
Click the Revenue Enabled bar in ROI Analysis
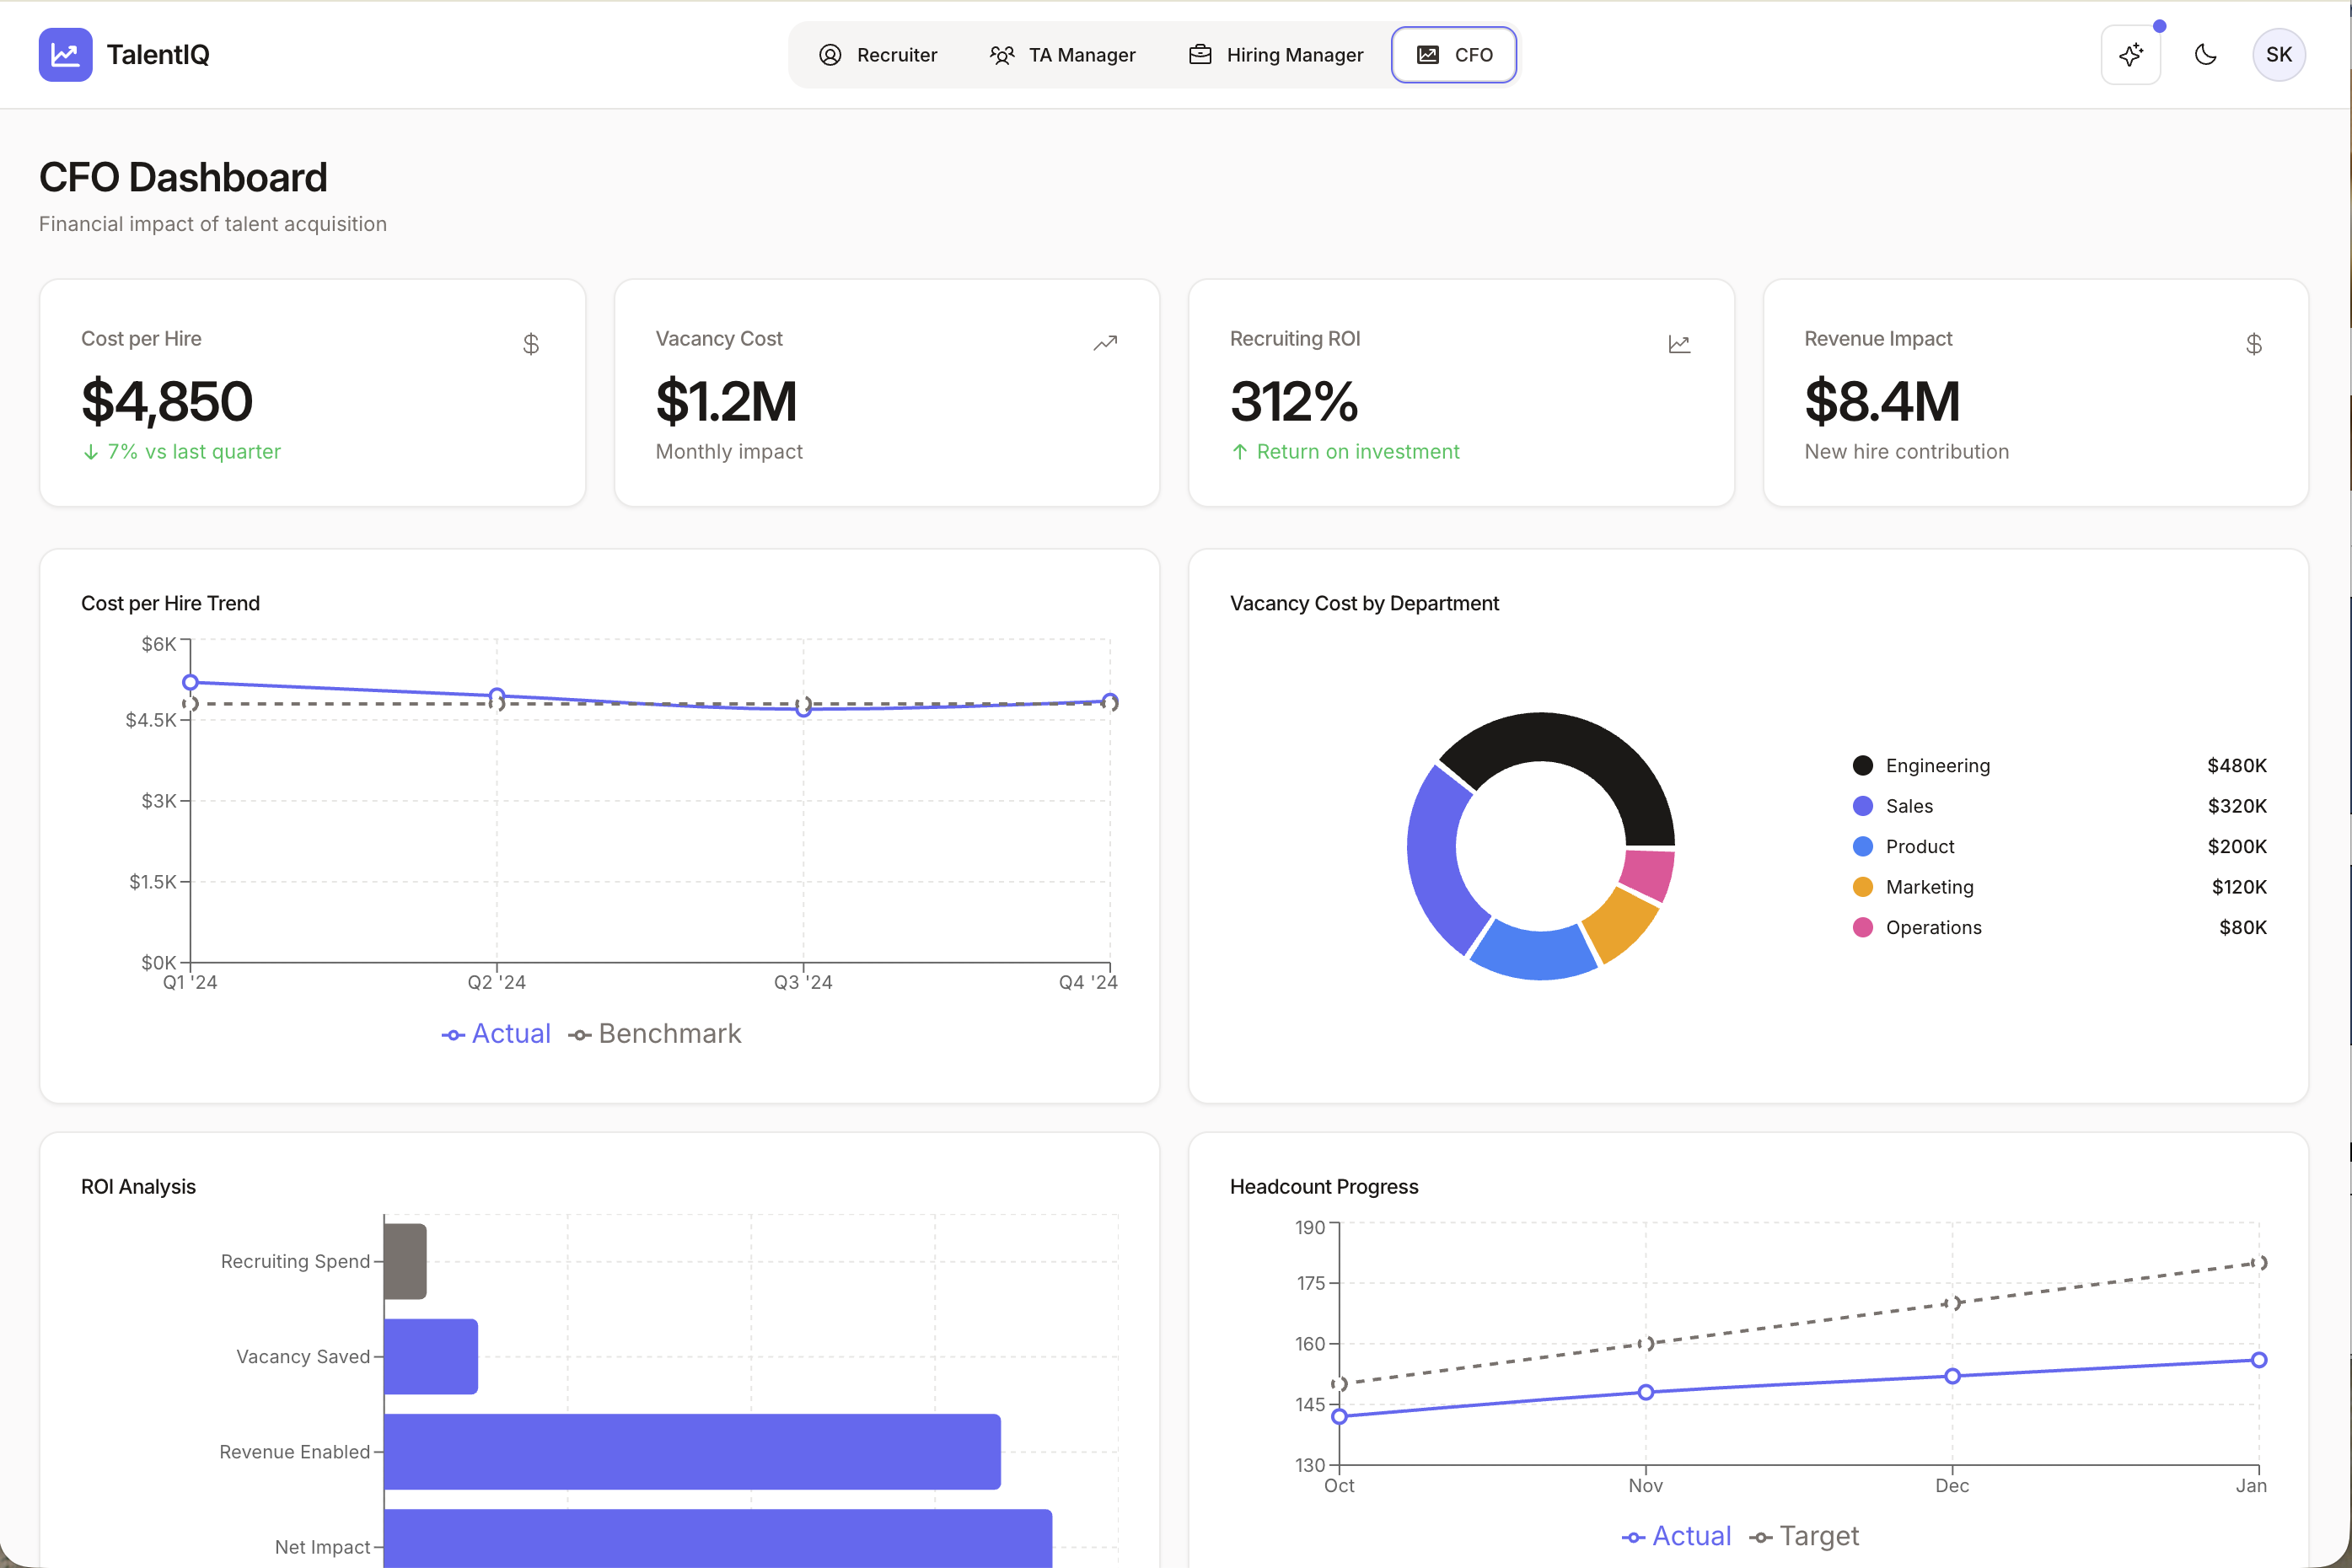[692, 1451]
